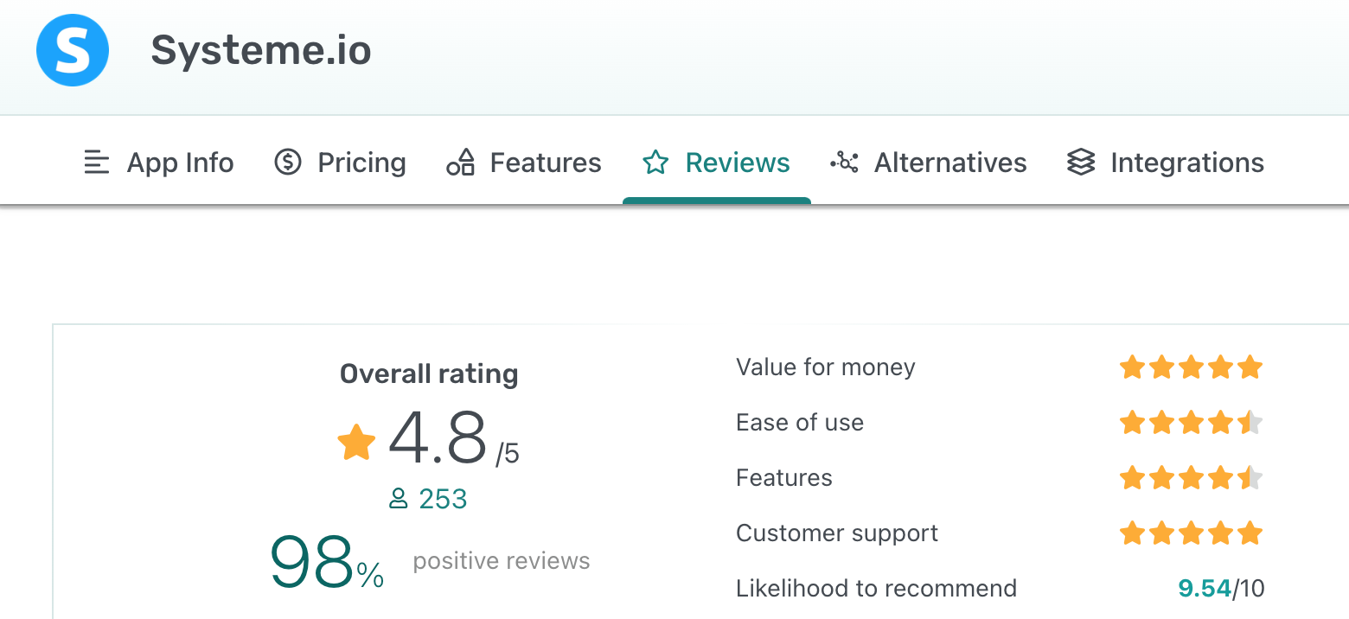1349x619 pixels.
Task: Open the App Info tab
Action: [x=159, y=163]
